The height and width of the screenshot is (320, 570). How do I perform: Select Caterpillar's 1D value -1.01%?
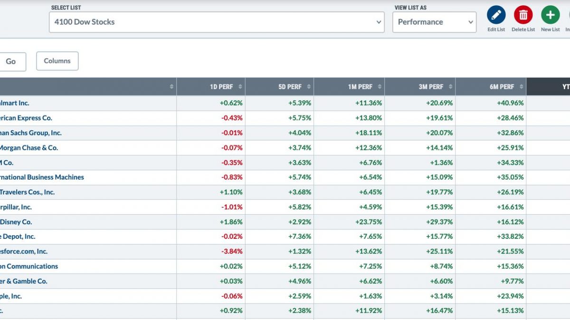pos(232,207)
